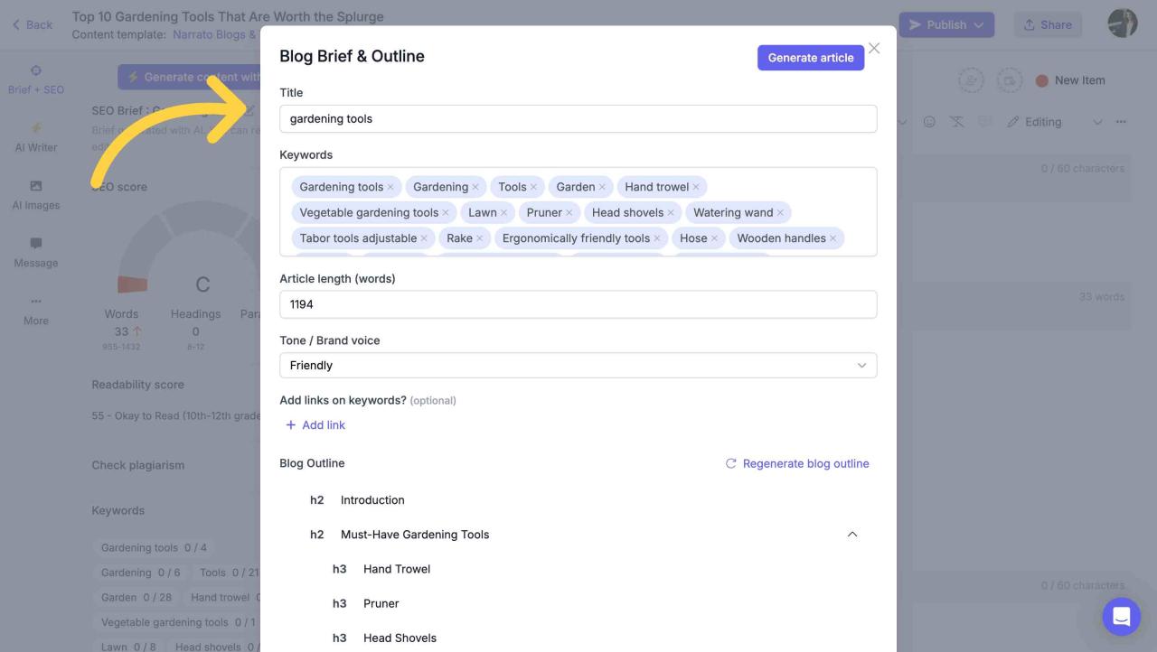Clear text formatting with the Tx icon
Screen dimensions: 1157x652
pos(955,121)
